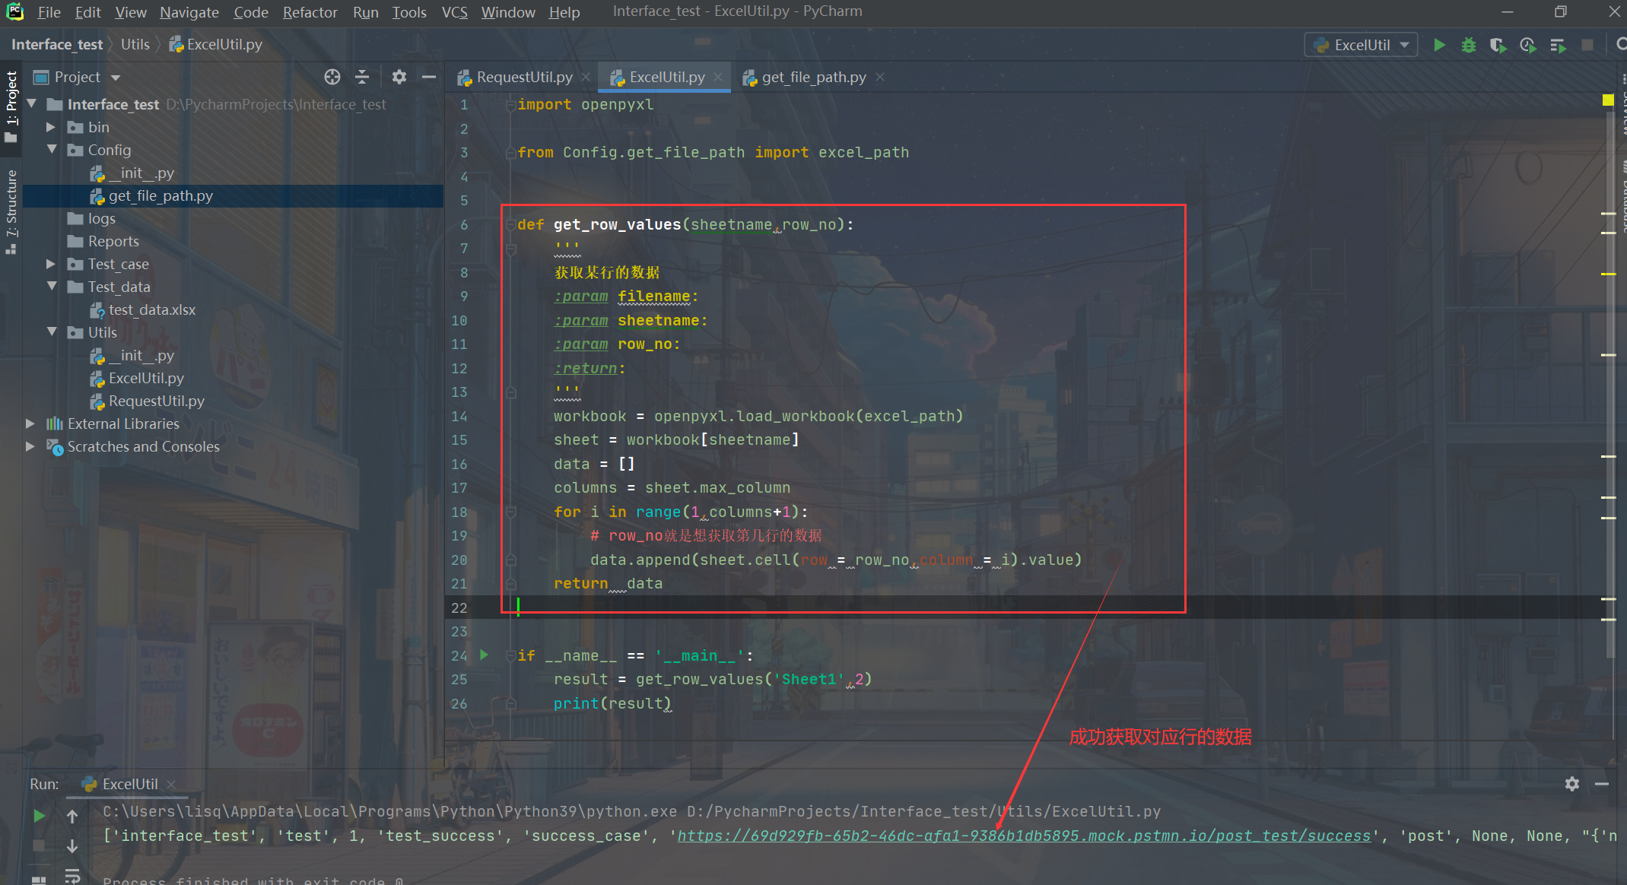
Task: Open the Refactor menu
Action: tap(310, 12)
